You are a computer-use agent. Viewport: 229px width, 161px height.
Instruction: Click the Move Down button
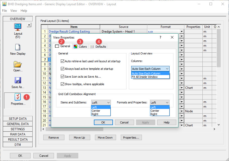point(105,138)
